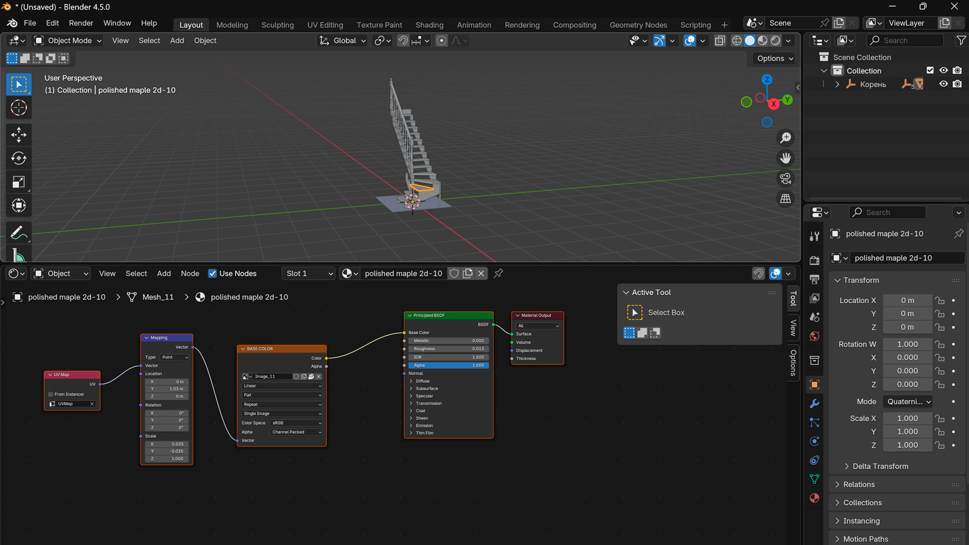Open the Object Data mesh tab
The height and width of the screenshot is (545, 969).
click(814, 479)
